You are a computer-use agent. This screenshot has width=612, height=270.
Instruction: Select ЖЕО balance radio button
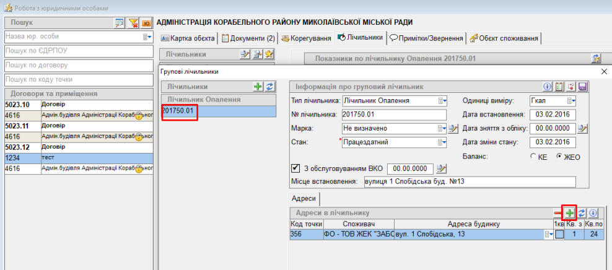coord(559,157)
